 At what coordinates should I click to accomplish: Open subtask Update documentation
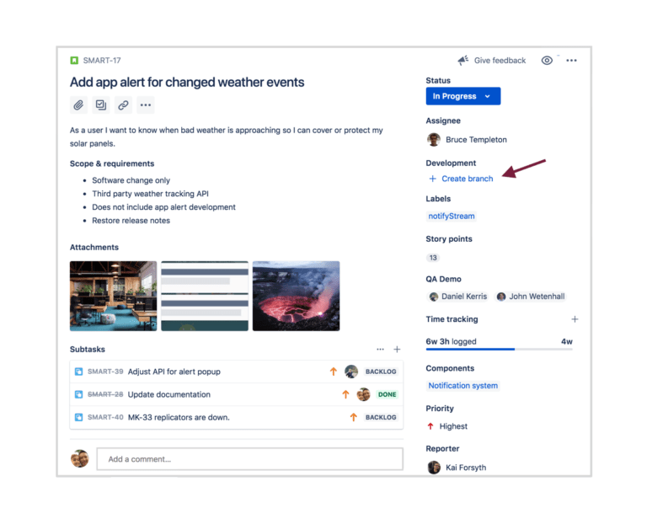169,395
